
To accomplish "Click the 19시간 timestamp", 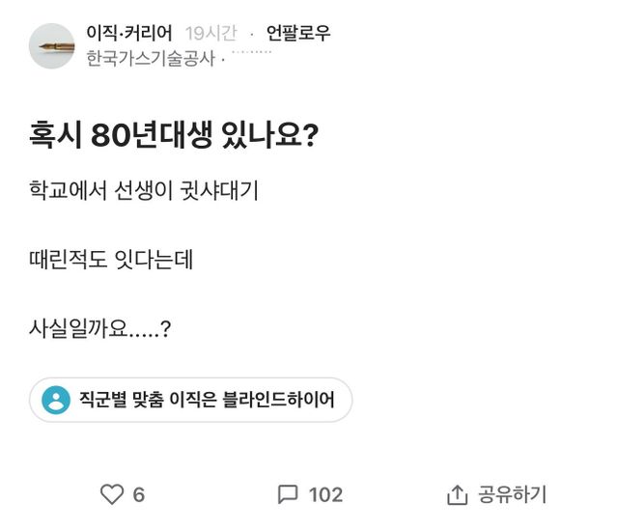I will click(x=211, y=34).
